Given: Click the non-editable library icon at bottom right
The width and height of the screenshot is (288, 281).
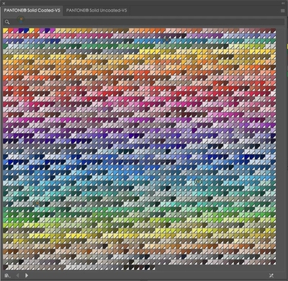Looking at the screenshot, I should [x=271, y=275].
